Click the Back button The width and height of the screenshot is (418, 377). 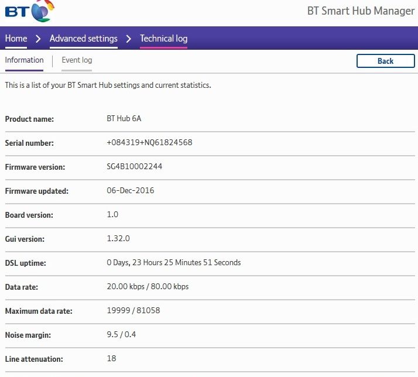coord(385,61)
